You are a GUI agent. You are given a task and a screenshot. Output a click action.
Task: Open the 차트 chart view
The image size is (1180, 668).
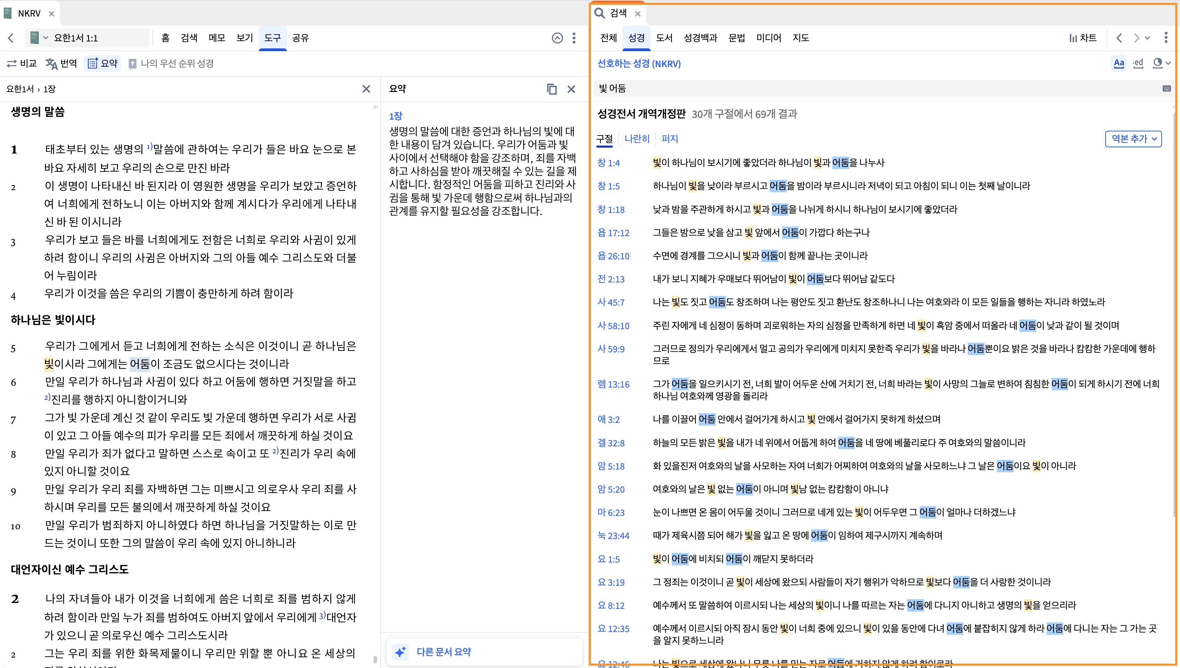click(x=1083, y=38)
